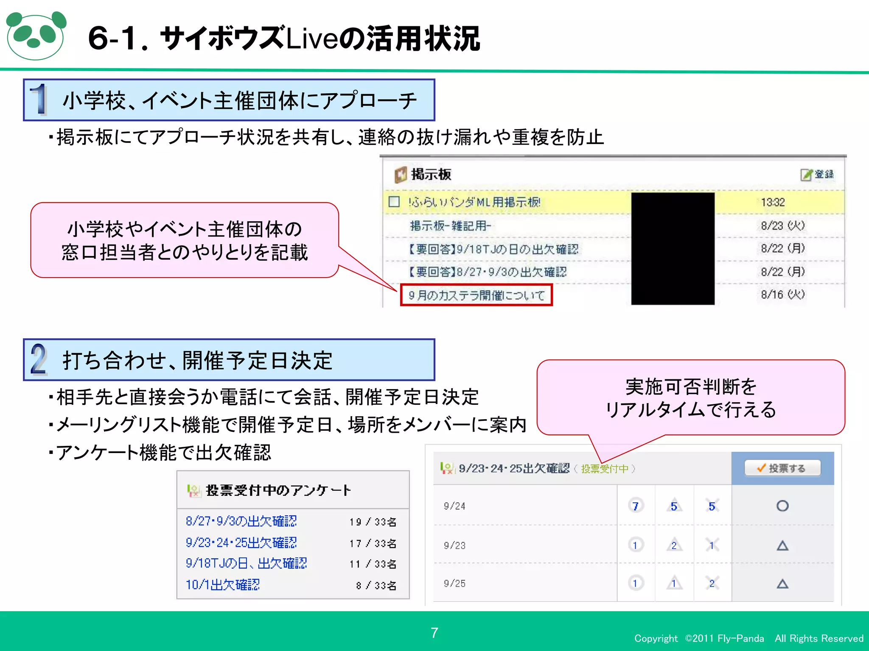Click the 投票受付中 status text
The width and height of the screenshot is (869, 651).
coord(605,469)
